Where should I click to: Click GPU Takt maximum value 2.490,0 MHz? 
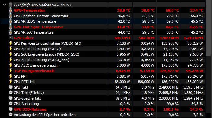pyautogui.click(x=169, y=87)
